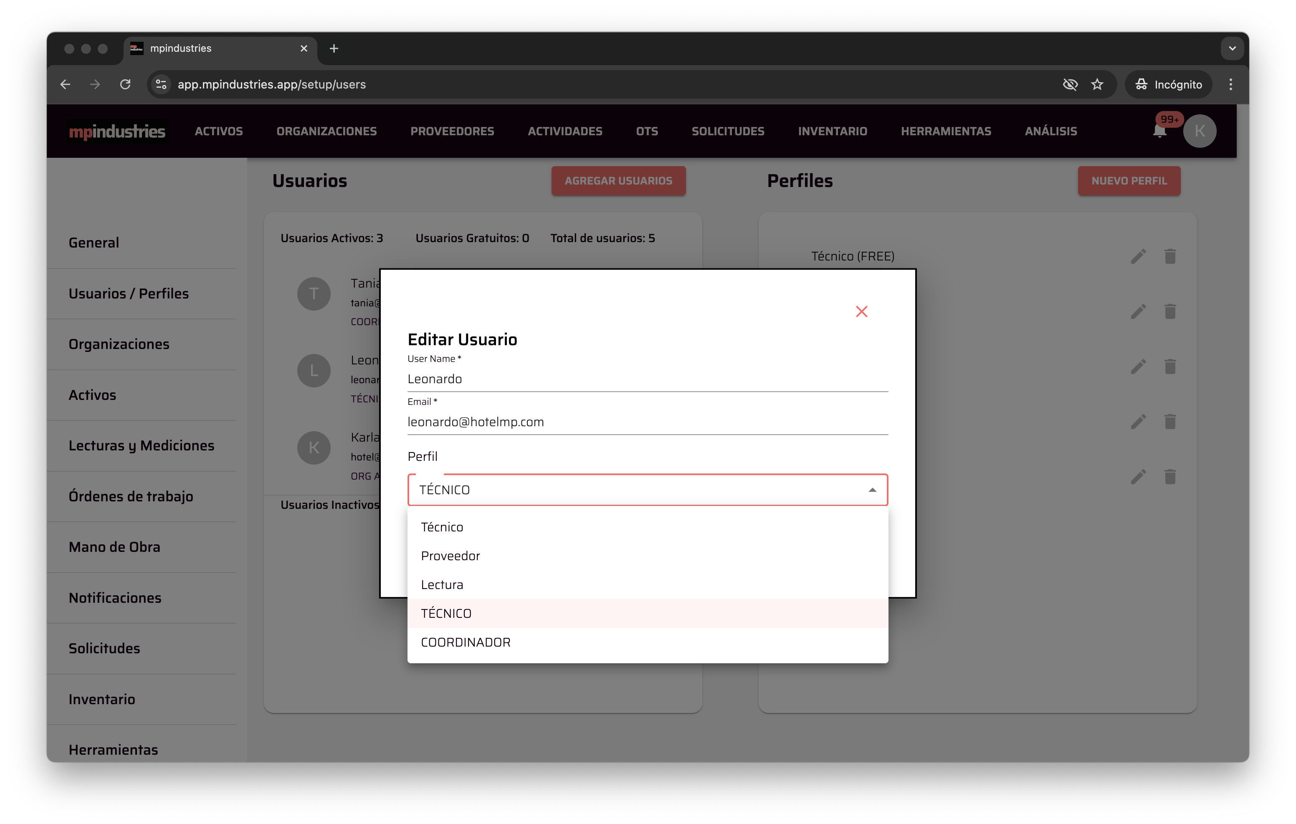
Task: Go to Notificaciones sidebar section
Action: pos(115,597)
